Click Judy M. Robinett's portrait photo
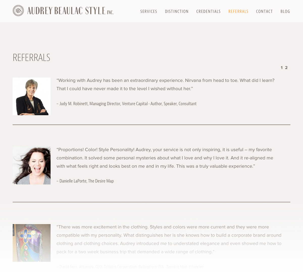 [32, 96]
